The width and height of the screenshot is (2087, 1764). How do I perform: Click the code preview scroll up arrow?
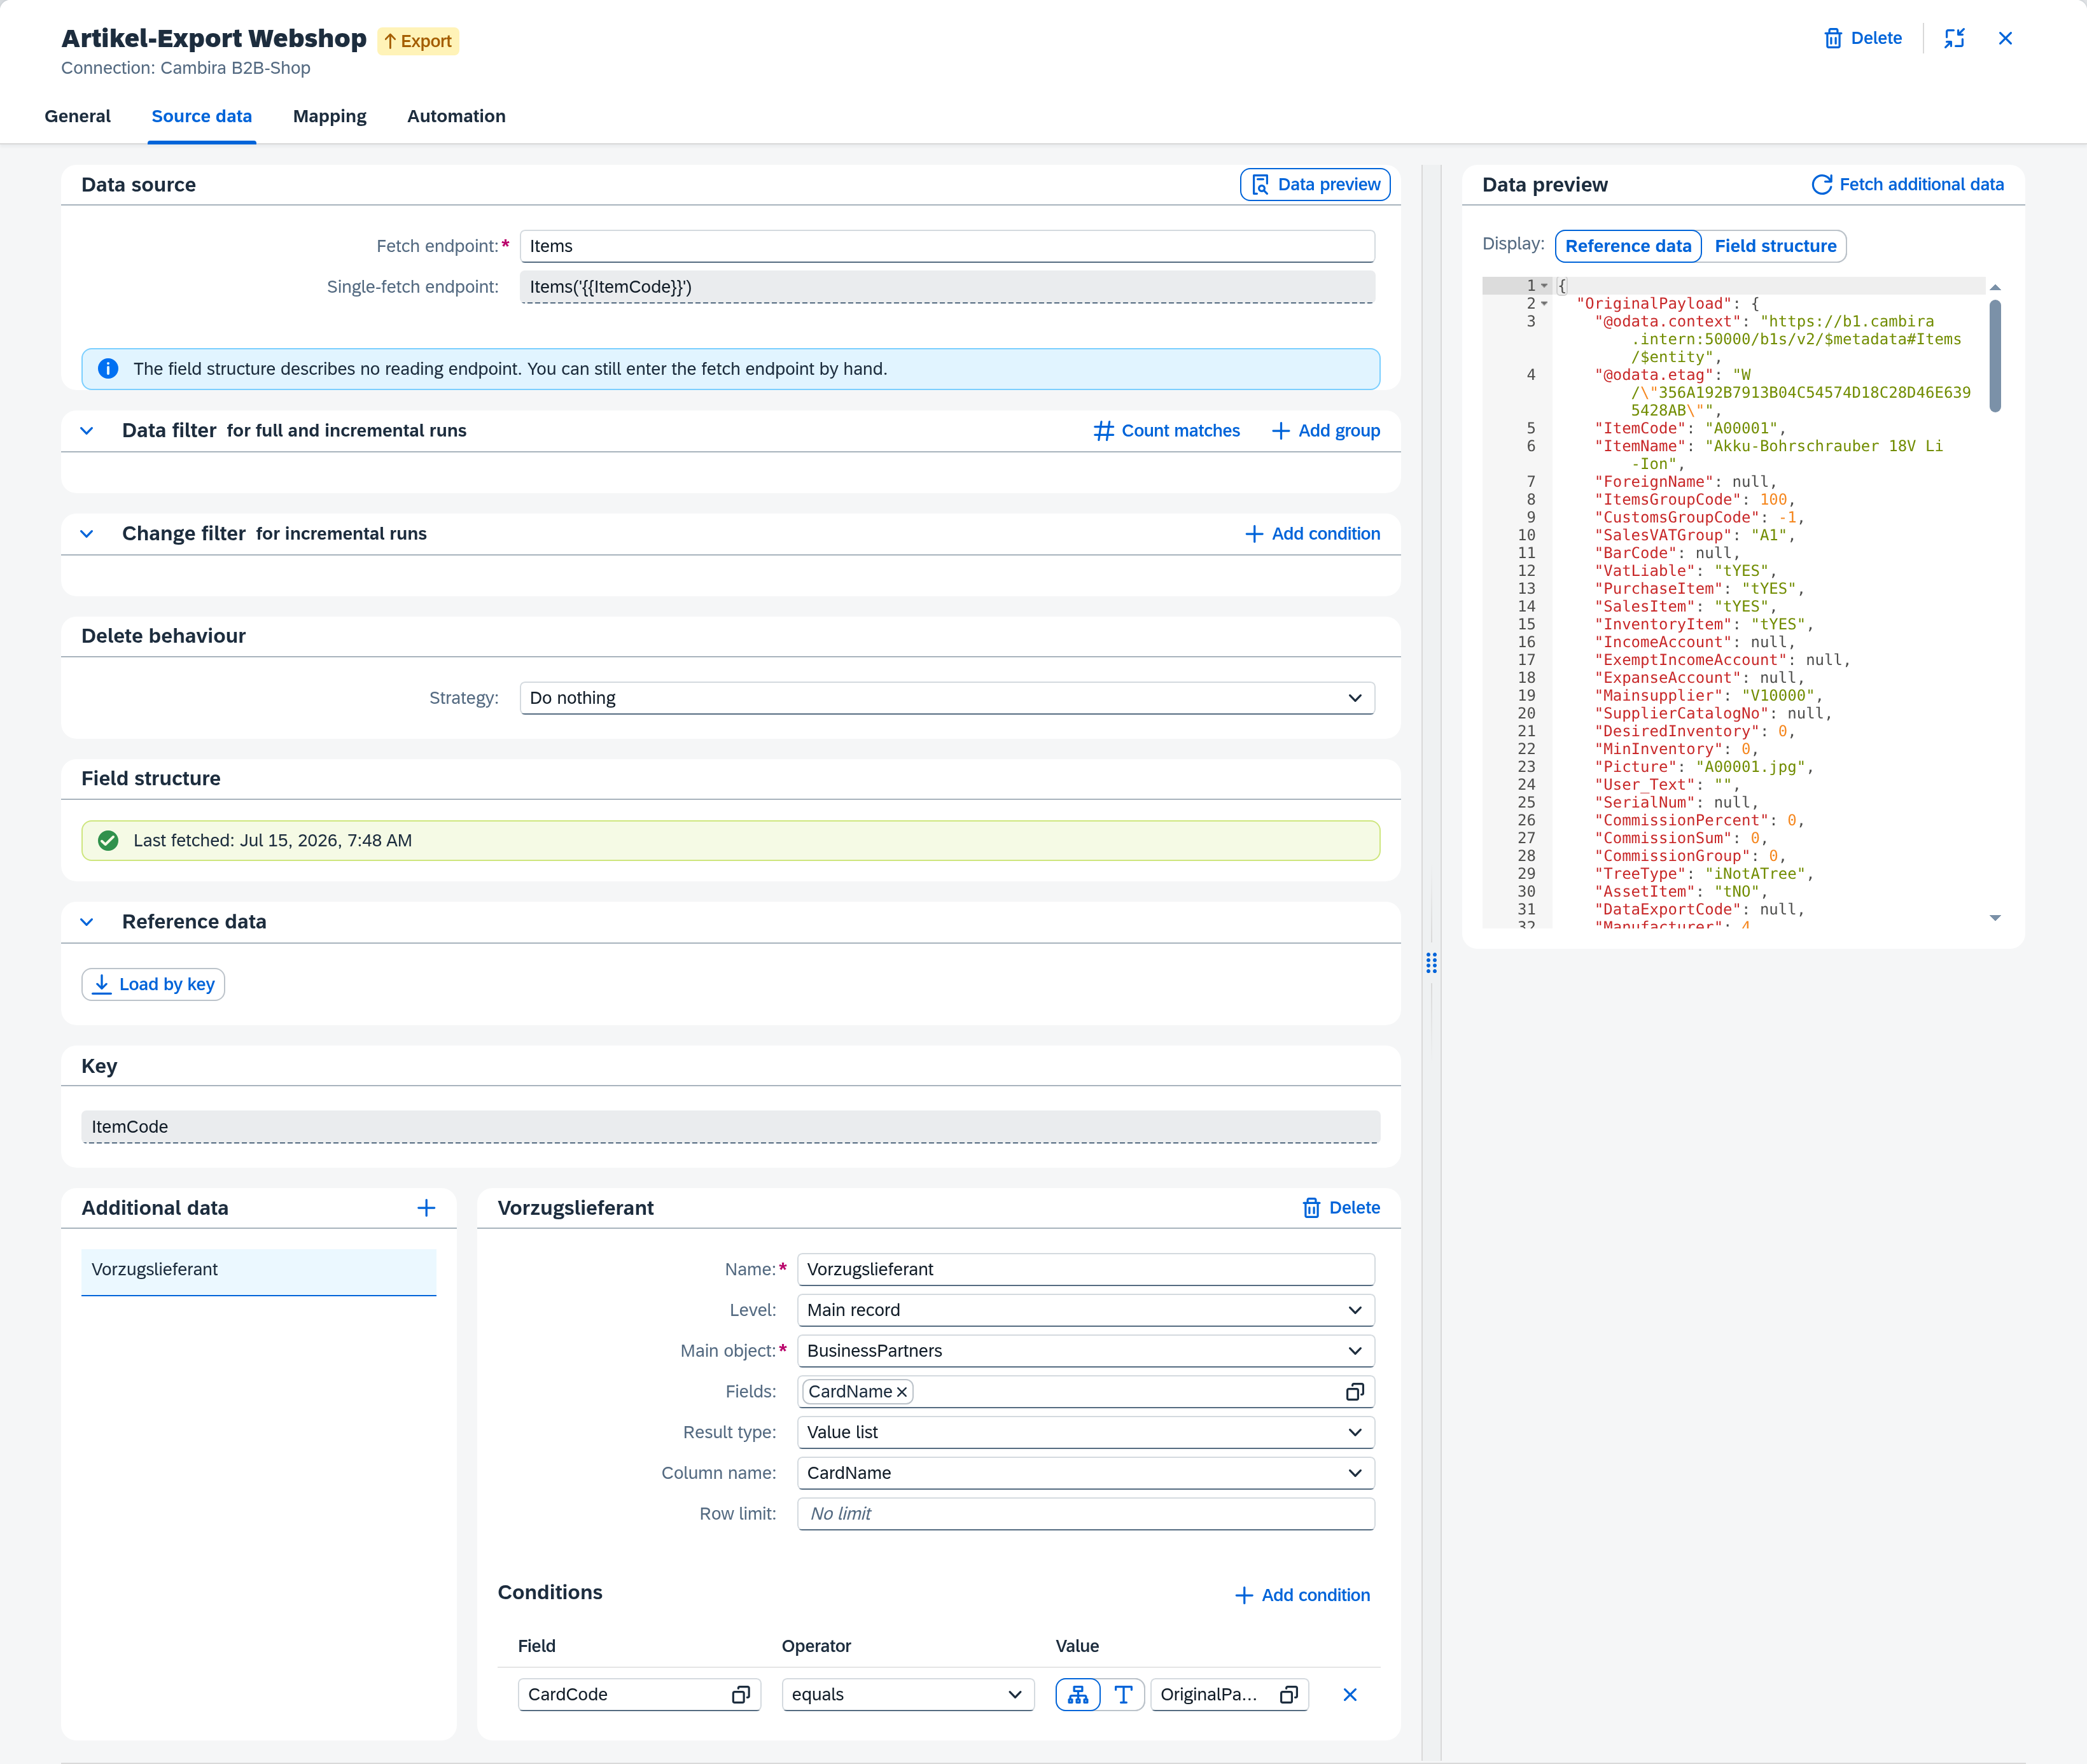coord(1995,288)
